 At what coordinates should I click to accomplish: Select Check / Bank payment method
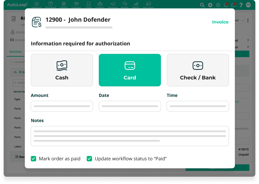pyautogui.click(x=198, y=70)
